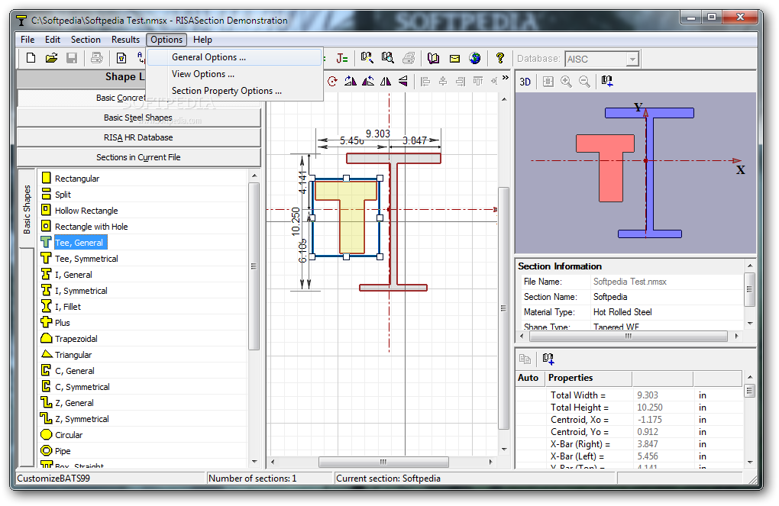Select I, Fillet shape
This screenshot has height=506, width=779.
pos(67,307)
